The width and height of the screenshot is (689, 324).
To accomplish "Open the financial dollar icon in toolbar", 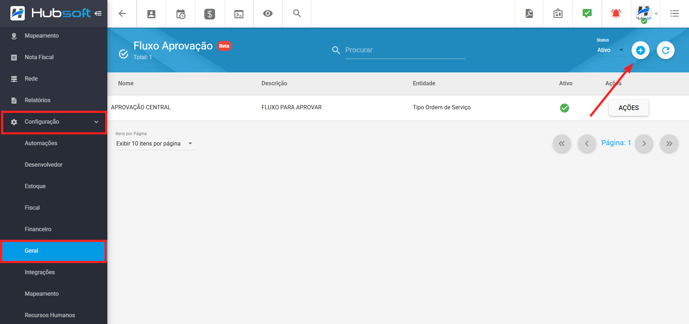I will point(210,14).
